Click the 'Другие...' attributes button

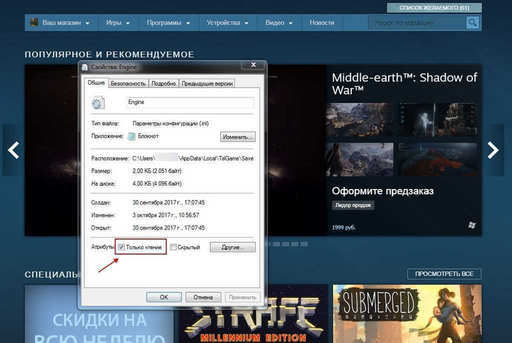[x=232, y=247]
